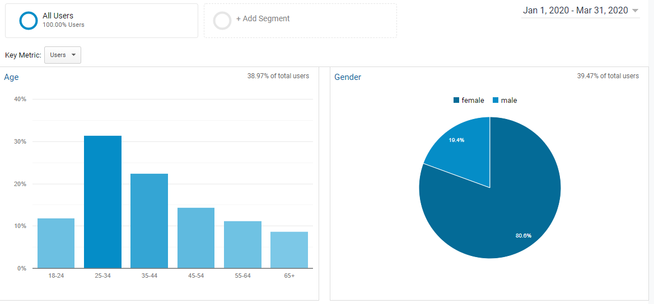Click the female legend color swatch
The width and height of the screenshot is (654, 304).
pos(456,101)
